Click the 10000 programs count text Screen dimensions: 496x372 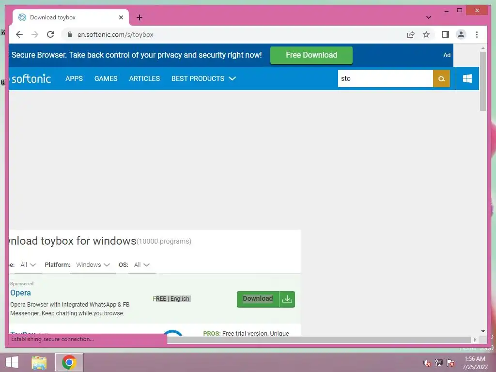point(164,241)
